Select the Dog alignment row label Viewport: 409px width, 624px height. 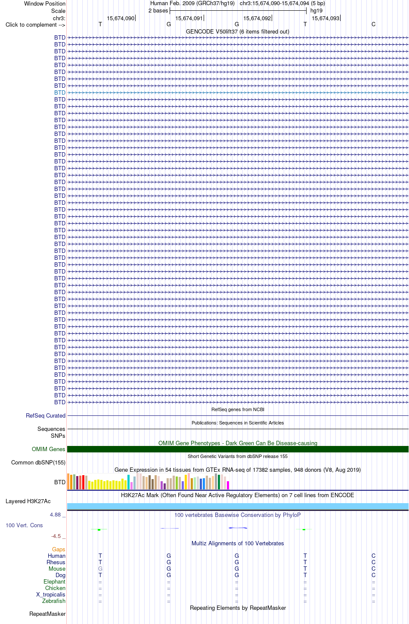61,575
